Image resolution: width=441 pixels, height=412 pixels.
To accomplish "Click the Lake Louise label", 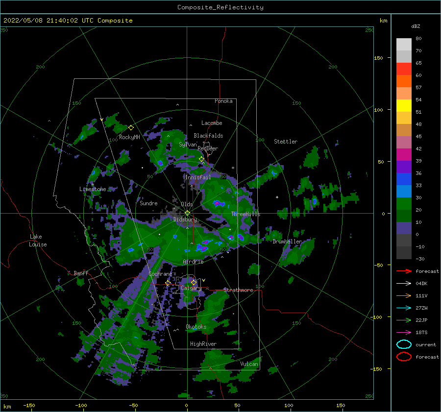I will (x=38, y=241).
